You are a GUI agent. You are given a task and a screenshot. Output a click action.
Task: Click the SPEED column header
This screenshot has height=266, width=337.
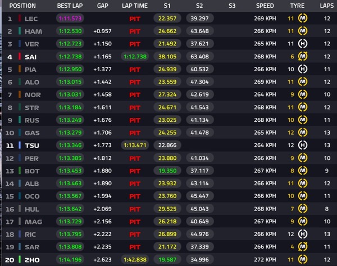coord(265,6)
